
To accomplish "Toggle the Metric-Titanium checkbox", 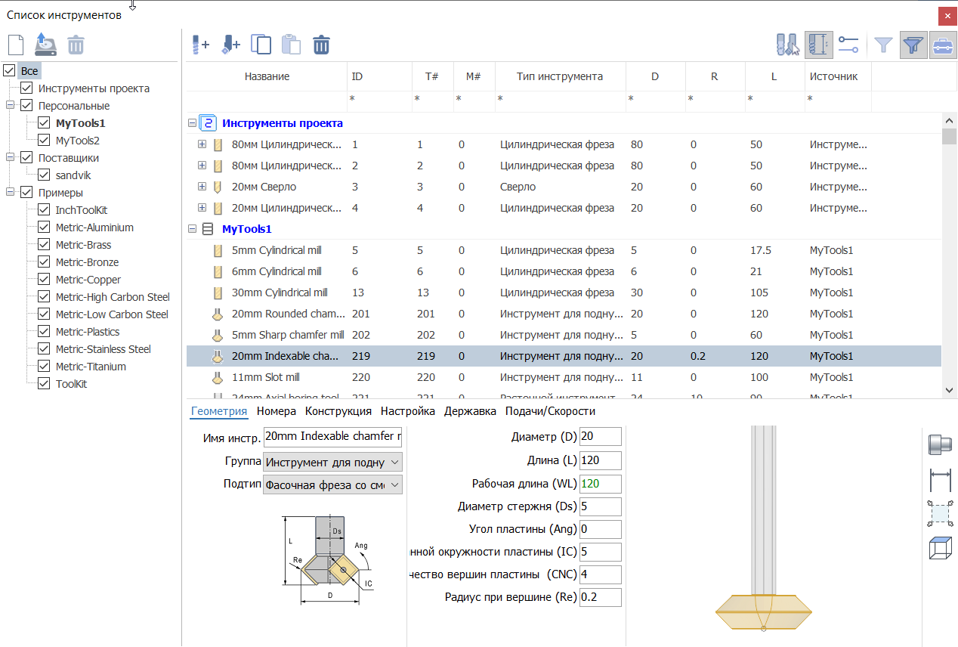I will click(44, 367).
